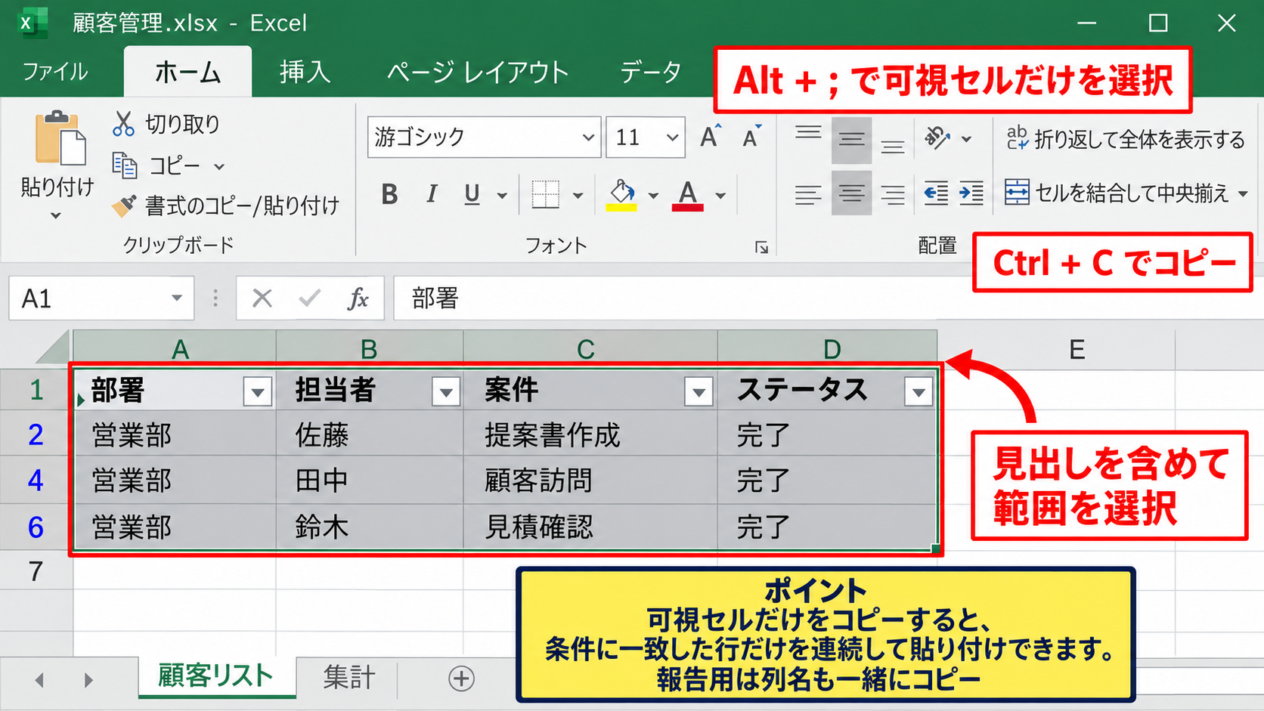This screenshot has height=711, width=1264.
Task: Click the Cut scissors icon
Action: [x=123, y=124]
